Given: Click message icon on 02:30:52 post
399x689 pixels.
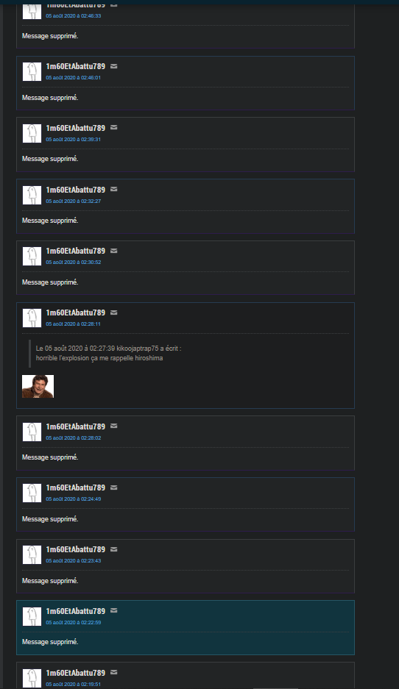Looking at the screenshot, I should point(113,251).
